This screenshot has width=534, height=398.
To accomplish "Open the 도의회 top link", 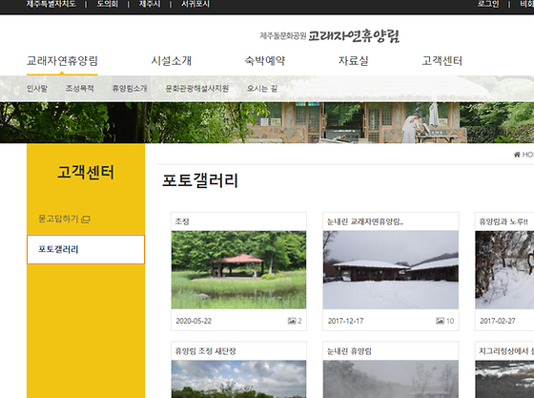I will (x=107, y=4).
